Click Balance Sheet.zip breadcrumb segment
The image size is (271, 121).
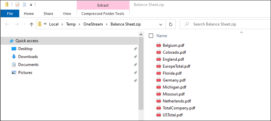[x=126, y=24]
